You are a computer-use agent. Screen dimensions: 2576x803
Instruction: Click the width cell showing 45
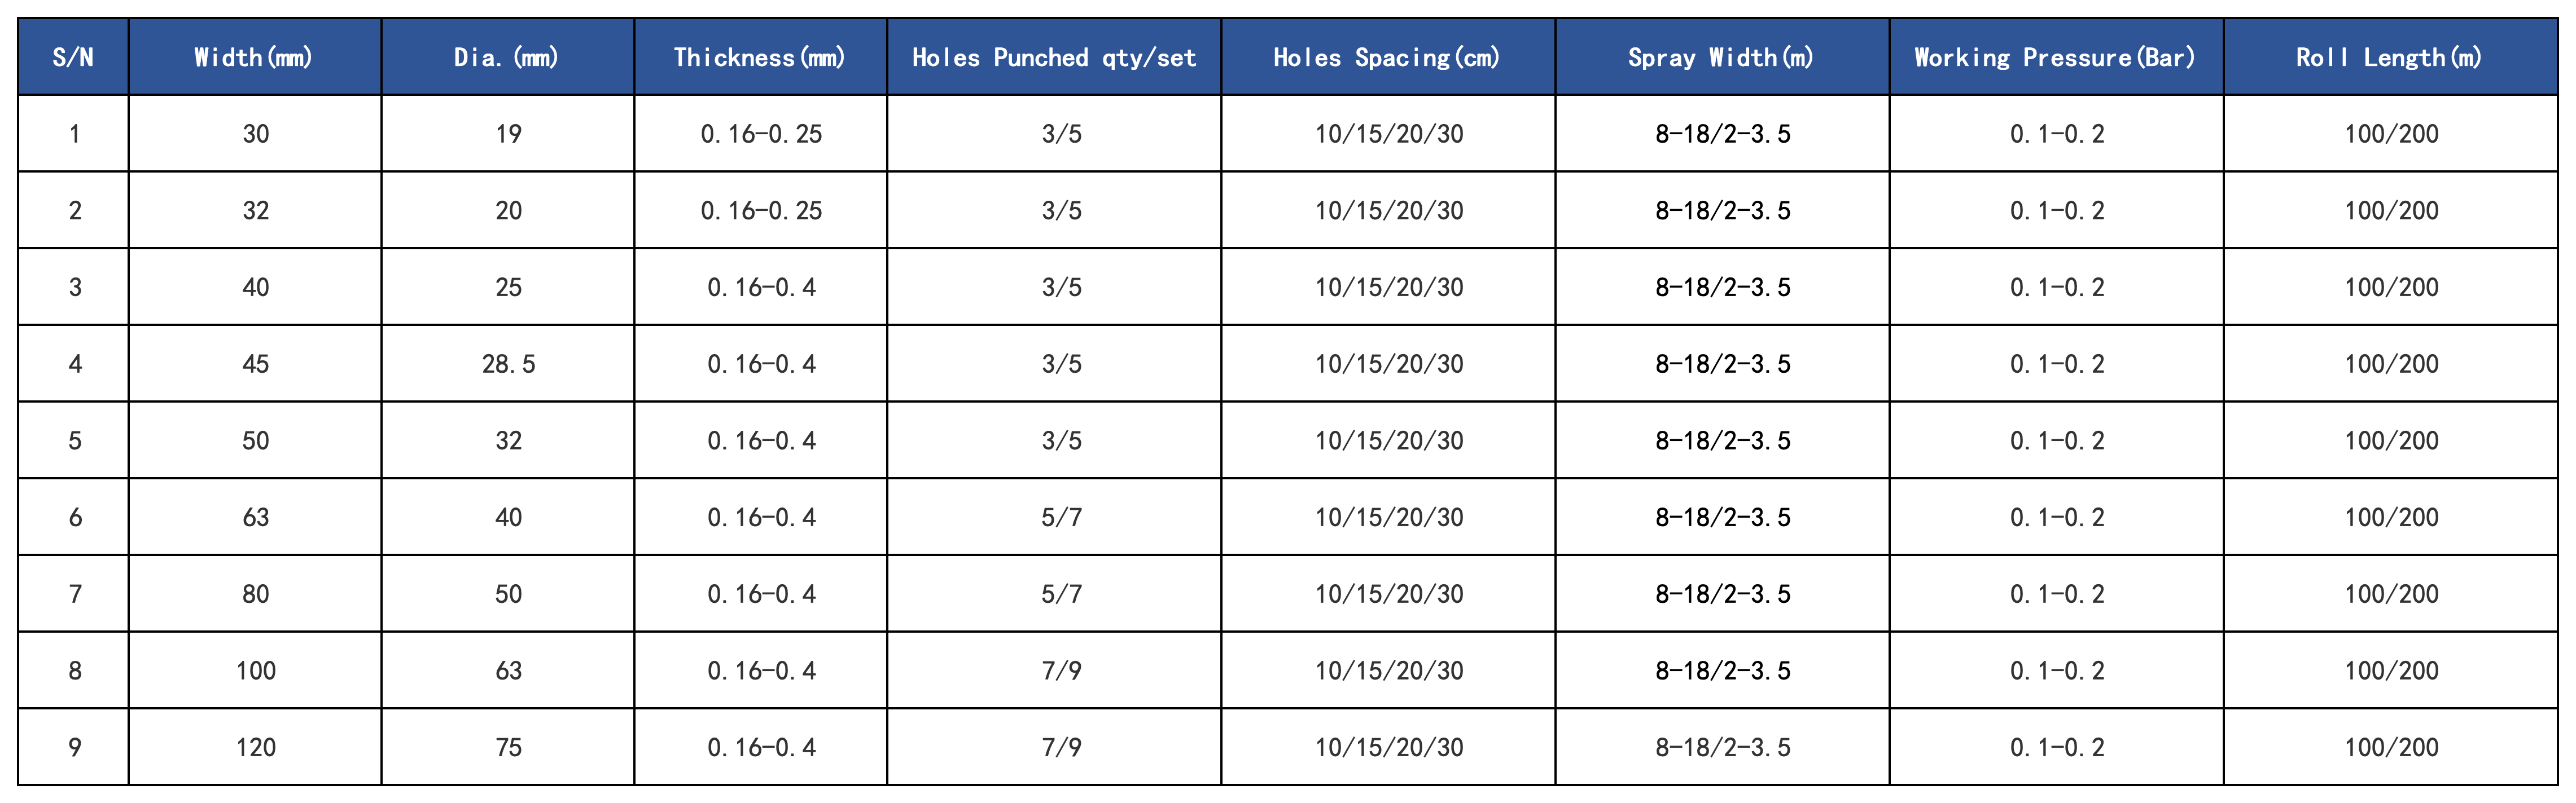[255, 364]
